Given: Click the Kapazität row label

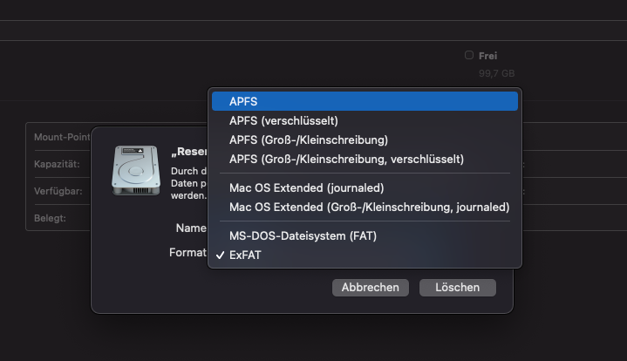Looking at the screenshot, I should coord(57,164).
